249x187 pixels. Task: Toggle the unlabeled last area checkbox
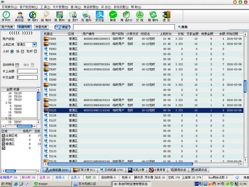point(3,148)
